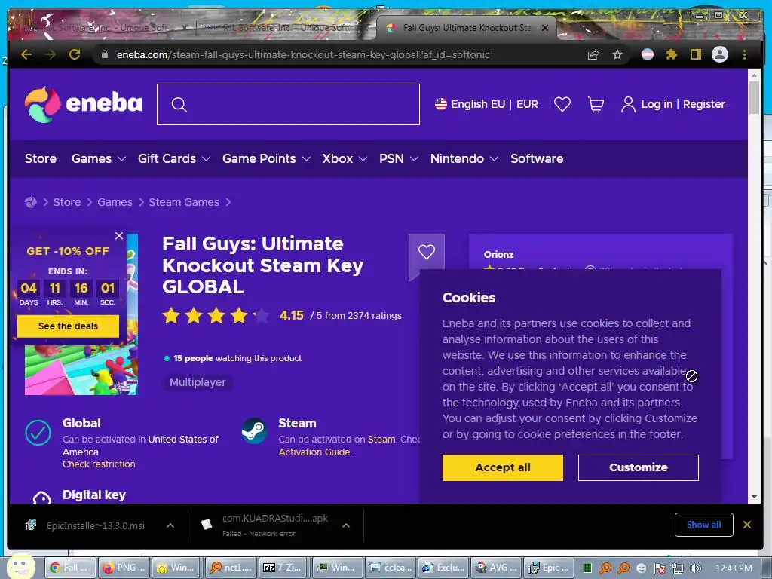Open KUADRAStudi apk download options chevron
This screenshot has height=579, width=772.
tap(346, 525)
